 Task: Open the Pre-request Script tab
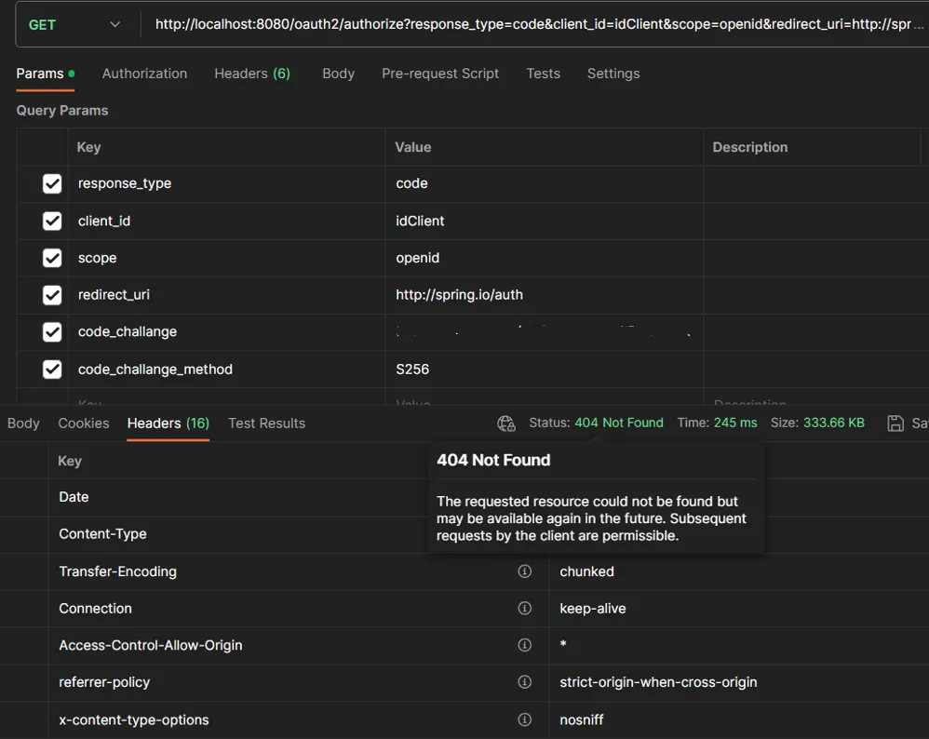click(x=440, y=74)
